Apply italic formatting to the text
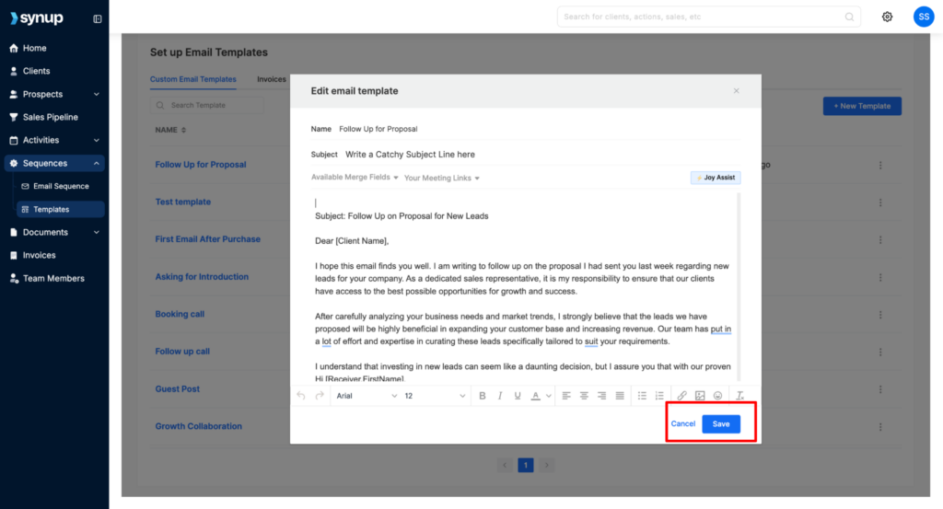The width and height of the screenshot is (943, 509). pyautogui.click(x=500, y=396)
